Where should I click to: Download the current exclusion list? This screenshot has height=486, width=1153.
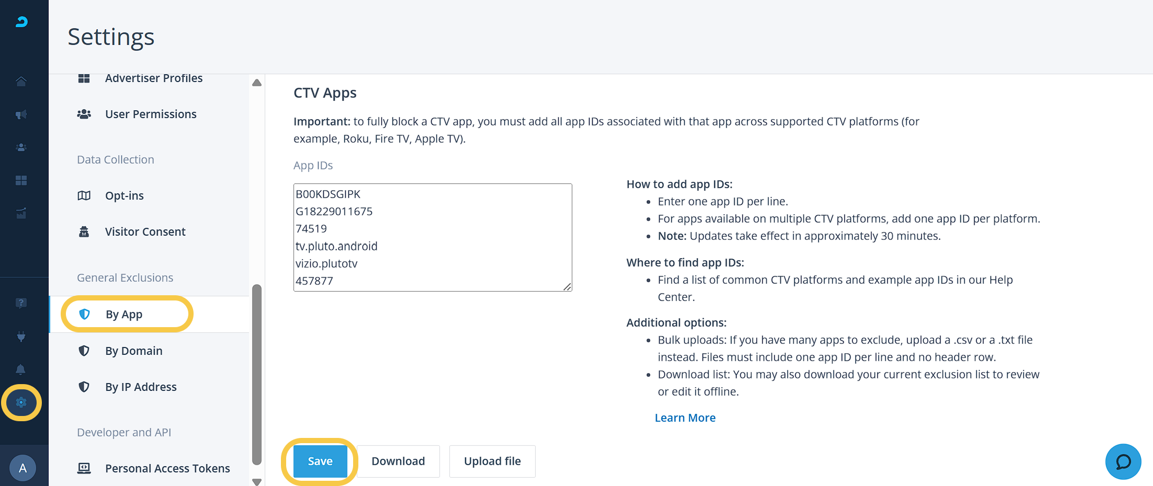click(x=398, y=461)
